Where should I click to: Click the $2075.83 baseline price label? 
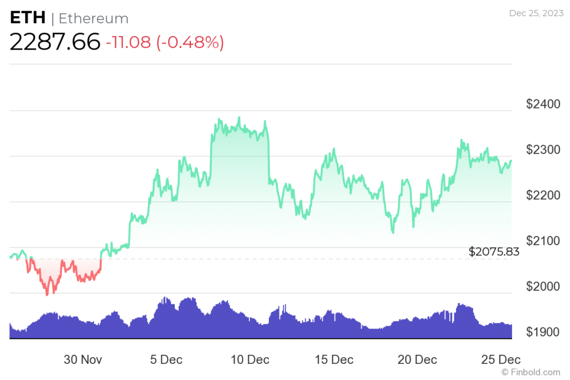pos(494,251)
